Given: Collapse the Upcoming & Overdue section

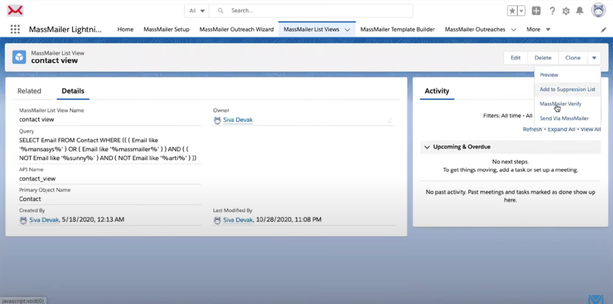Looking at the screenshot, I should 427,147.
